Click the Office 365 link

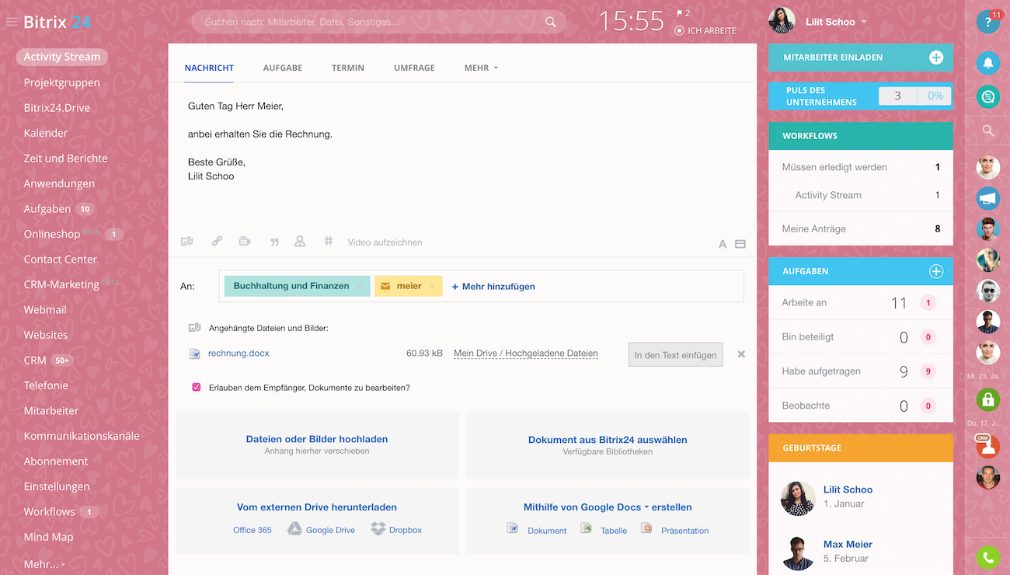252,530
